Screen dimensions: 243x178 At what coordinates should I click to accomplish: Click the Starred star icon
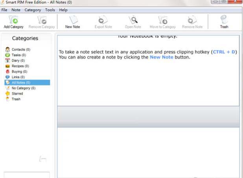tap(7, 93)
